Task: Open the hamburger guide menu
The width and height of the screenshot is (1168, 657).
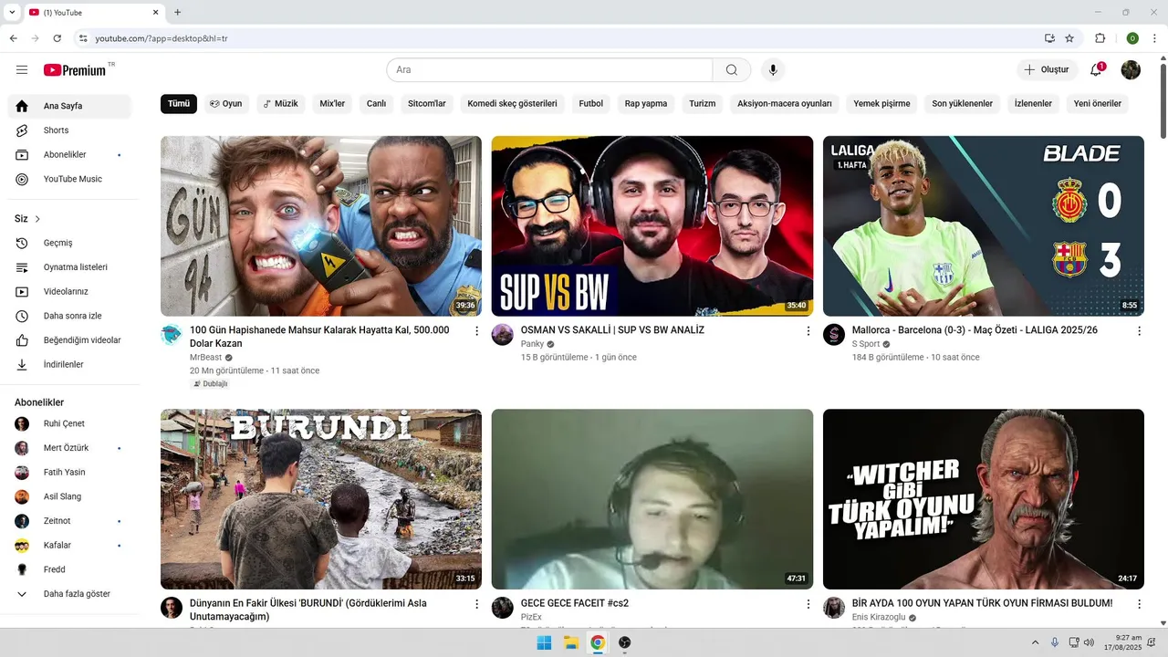Action: click(x=22, y=70)
